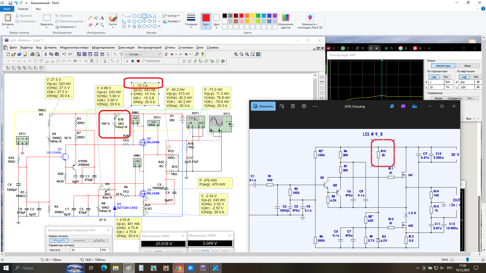Click Сохранить button in Bode plotter
Viewport: 486px width, 273px height.
click(455, 98)
